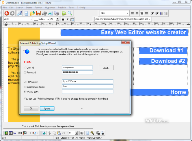Click the Ignore button in the wizard
Viewport: 192px width, 141px height.
click(x=47, y=109)
